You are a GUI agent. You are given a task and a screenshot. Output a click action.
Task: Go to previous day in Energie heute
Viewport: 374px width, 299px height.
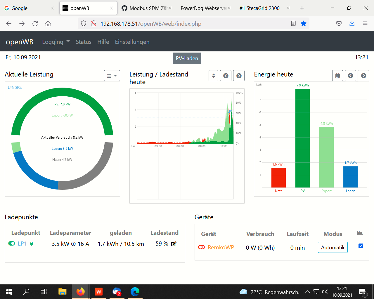(x=350, y=76)
